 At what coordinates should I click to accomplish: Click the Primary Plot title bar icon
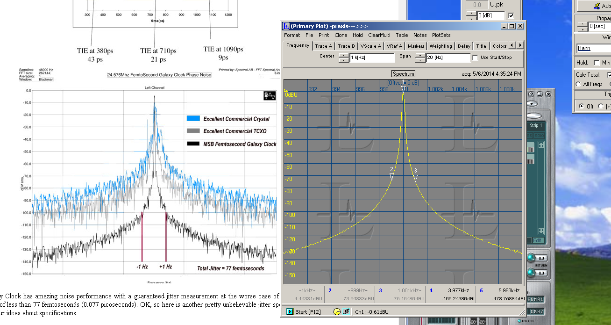pos(286,26)
